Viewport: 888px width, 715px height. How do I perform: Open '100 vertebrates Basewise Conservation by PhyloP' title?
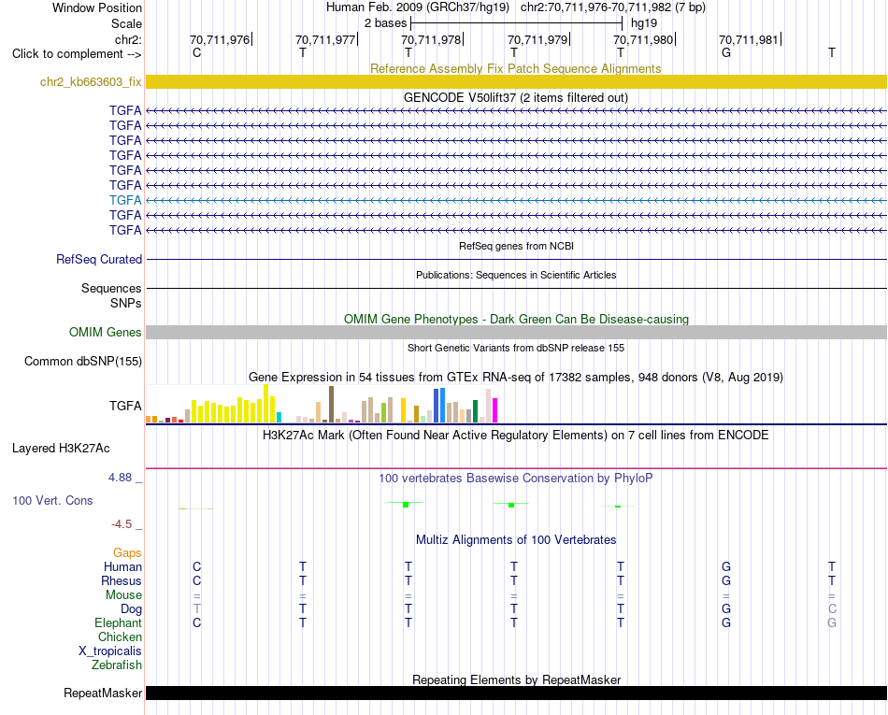pyautogui.click(x=516, y=478)
